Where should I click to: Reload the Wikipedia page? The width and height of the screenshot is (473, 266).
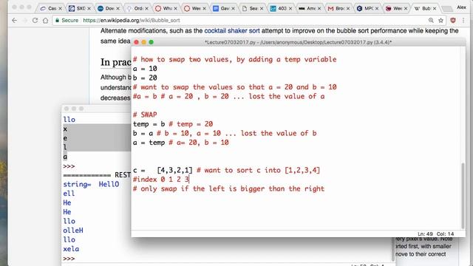[x=35, y=20]
